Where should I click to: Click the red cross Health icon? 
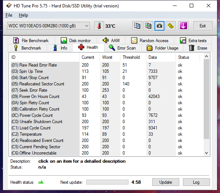81,47
